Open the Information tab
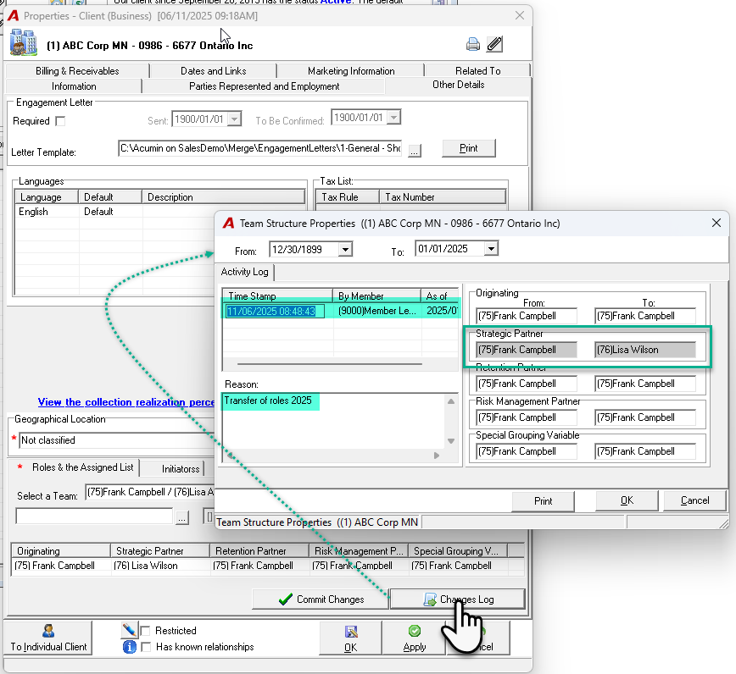 (74, 86)
